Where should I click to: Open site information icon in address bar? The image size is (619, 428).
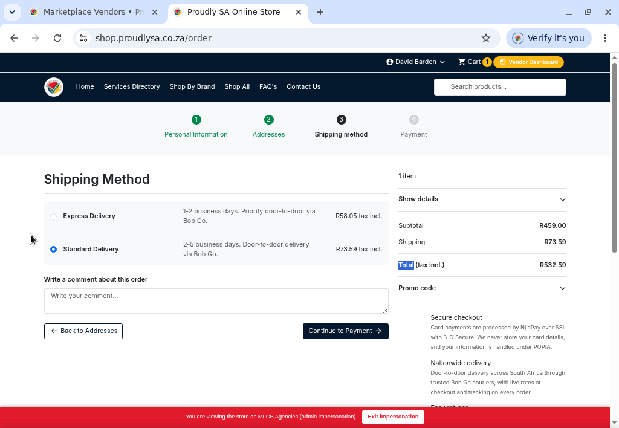[x=83, y=38]
